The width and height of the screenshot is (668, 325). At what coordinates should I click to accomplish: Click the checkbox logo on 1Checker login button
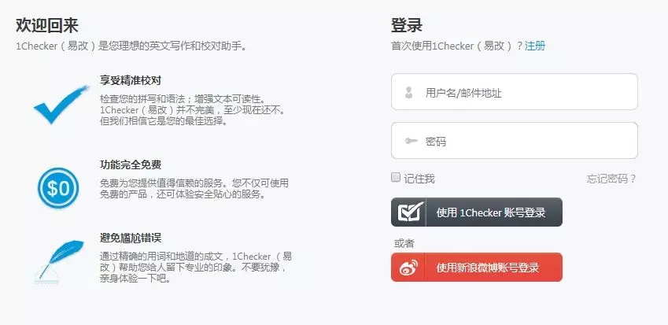click(411, 212)
